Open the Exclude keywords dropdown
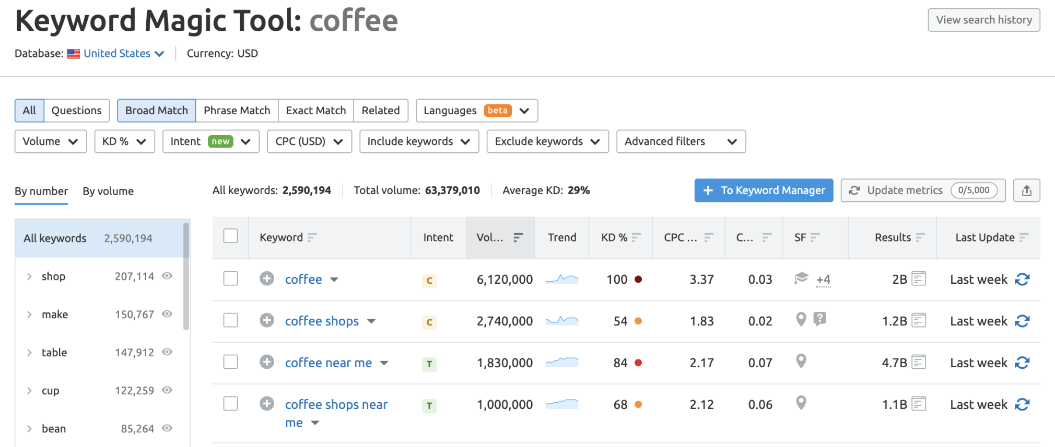The image size is (1055, 447). (x=548, y=141)
